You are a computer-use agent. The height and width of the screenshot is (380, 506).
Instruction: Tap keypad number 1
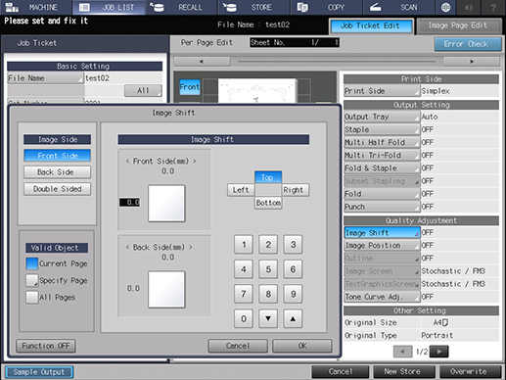point(244,245)
